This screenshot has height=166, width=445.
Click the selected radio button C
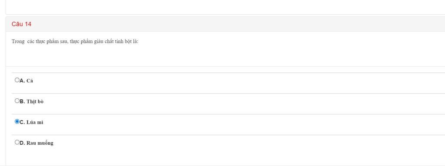[x=17, y=121]
